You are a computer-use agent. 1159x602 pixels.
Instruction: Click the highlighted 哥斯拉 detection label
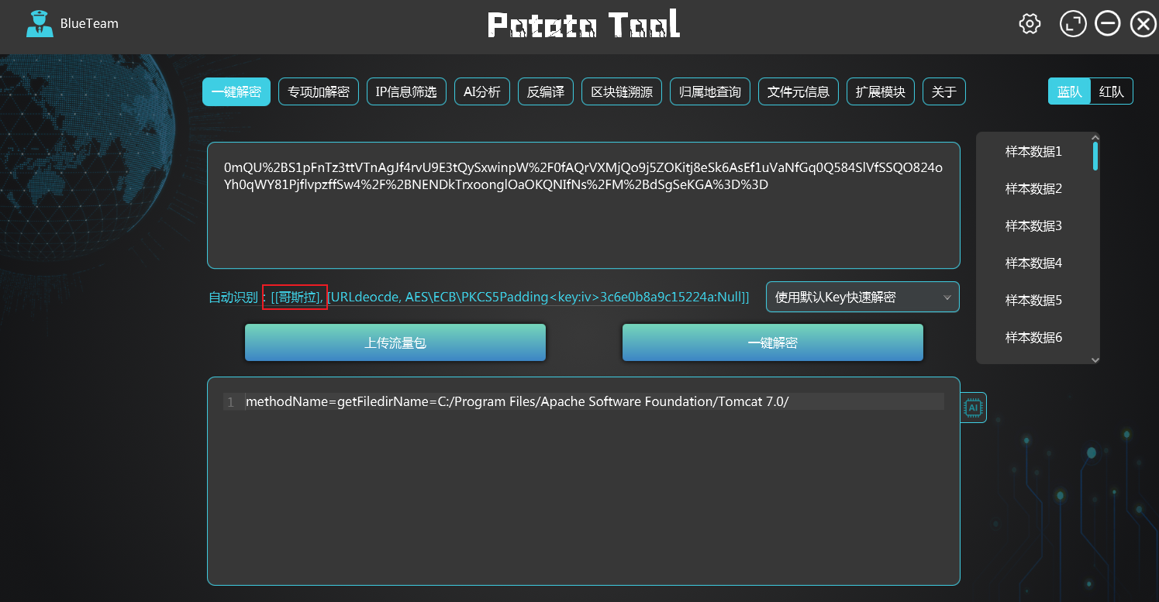[x=295, y=296]
